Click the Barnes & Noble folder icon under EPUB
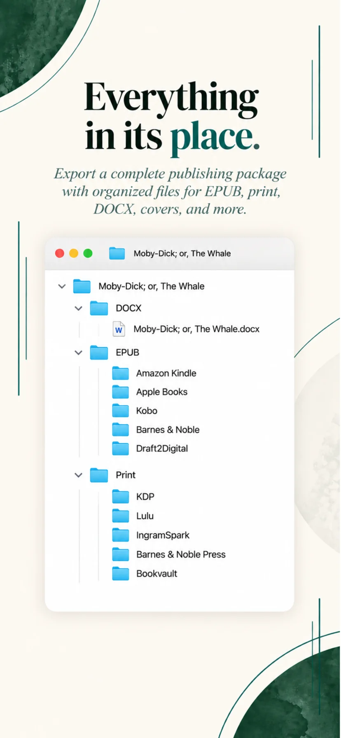The width and height of the screenshot is (341, 738). tap(121, 430)
